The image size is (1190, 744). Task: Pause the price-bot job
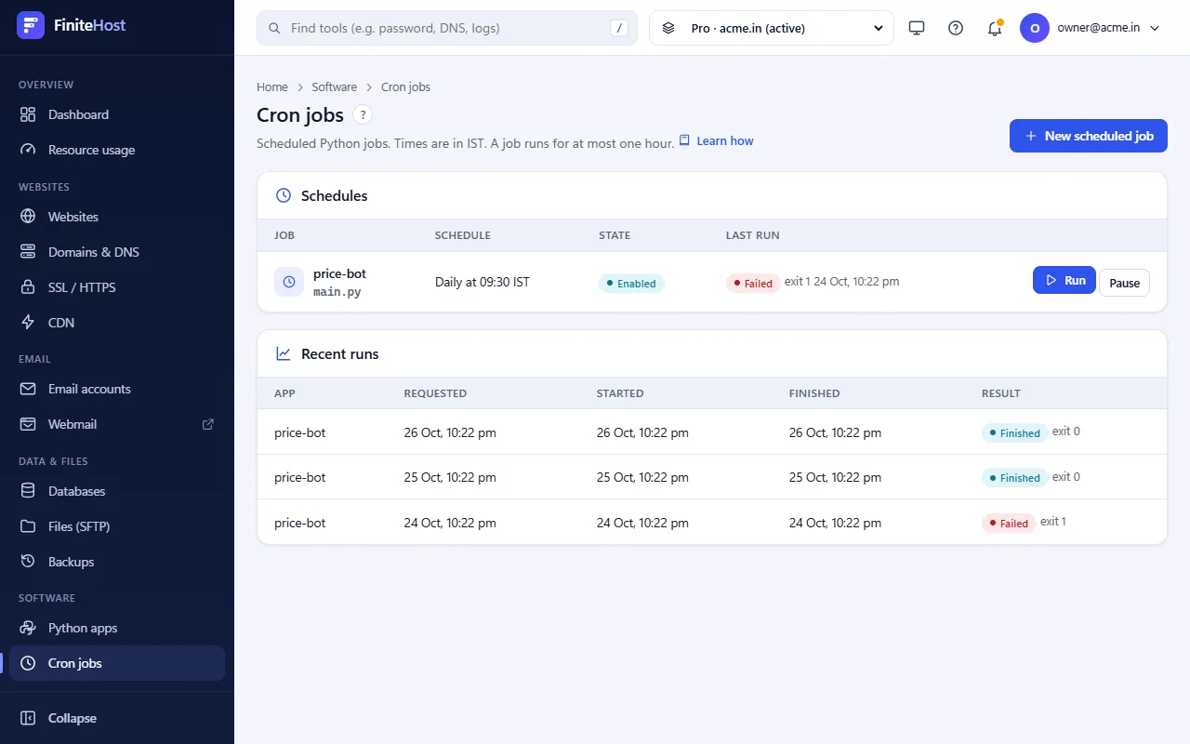[x=1124, y=283]
